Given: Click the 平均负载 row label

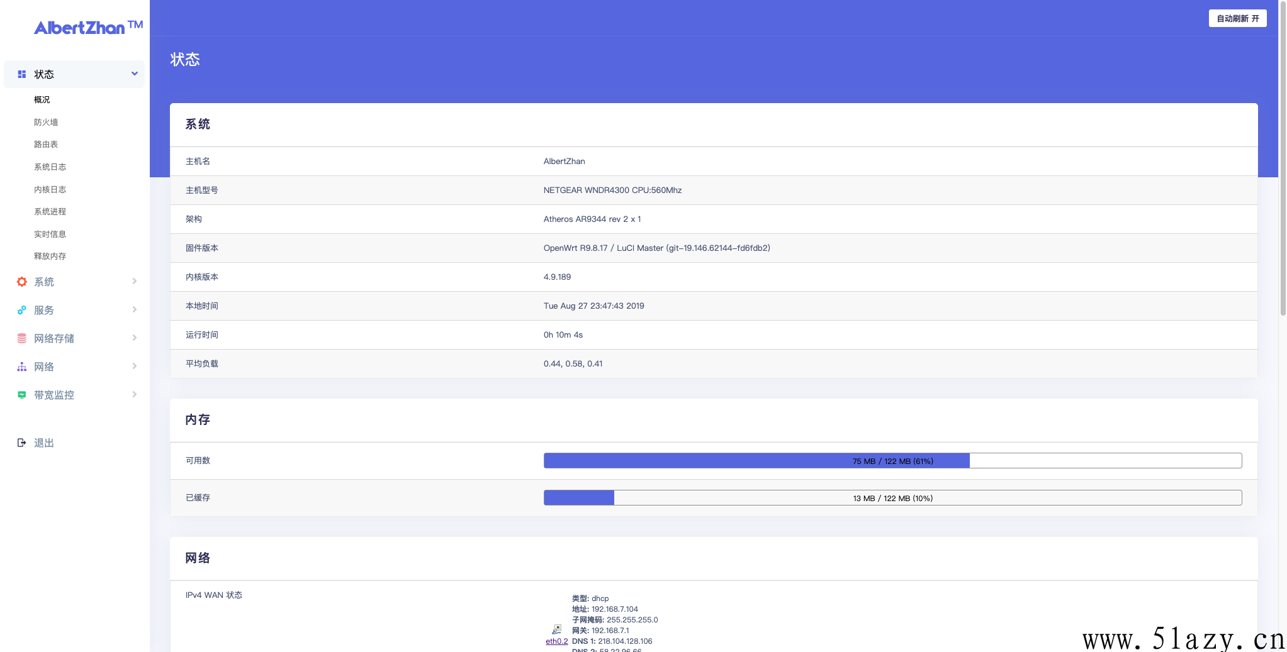Looking at the screenshot, I should [202, 363].
